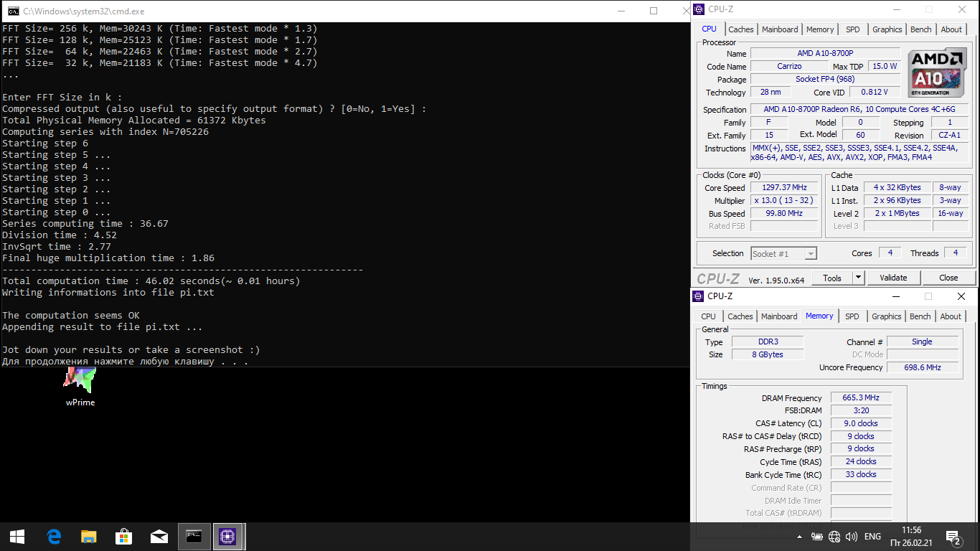This screenshot has height=551, width=980.
Task: Open the Windows Start menu
Action: tap(17, 537)
